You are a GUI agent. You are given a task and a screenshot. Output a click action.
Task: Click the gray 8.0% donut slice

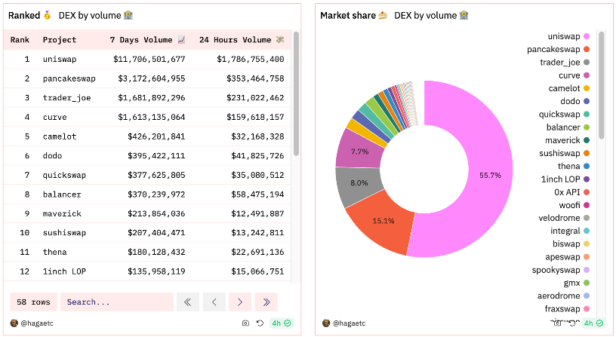click(x=359, y=185)
